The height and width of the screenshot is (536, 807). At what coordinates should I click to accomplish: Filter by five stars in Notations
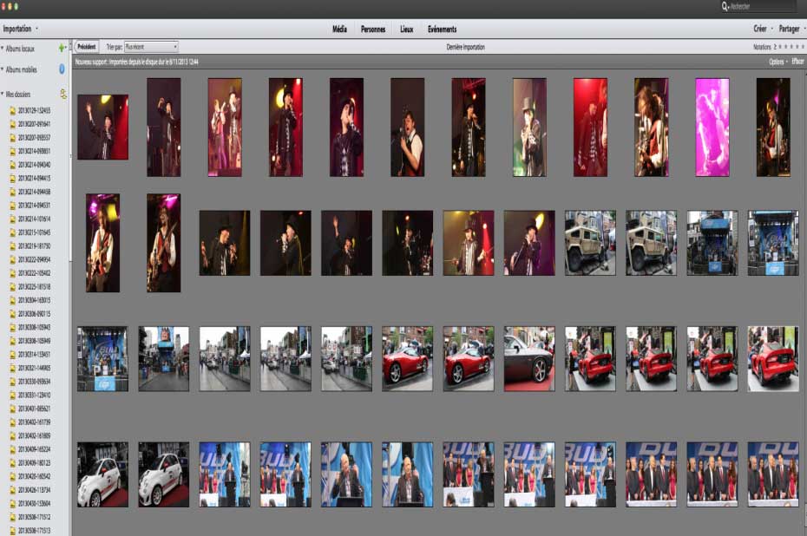(803, 47)
